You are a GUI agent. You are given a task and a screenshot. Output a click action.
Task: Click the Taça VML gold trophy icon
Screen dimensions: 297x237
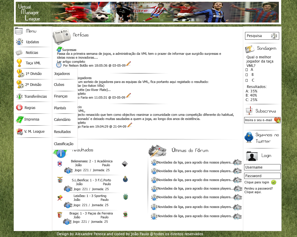coord(19,63)
